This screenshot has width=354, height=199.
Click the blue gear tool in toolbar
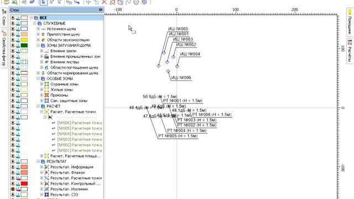(144, 2)
